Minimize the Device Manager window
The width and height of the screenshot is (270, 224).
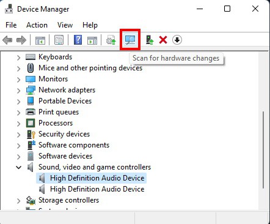[200, 9]
